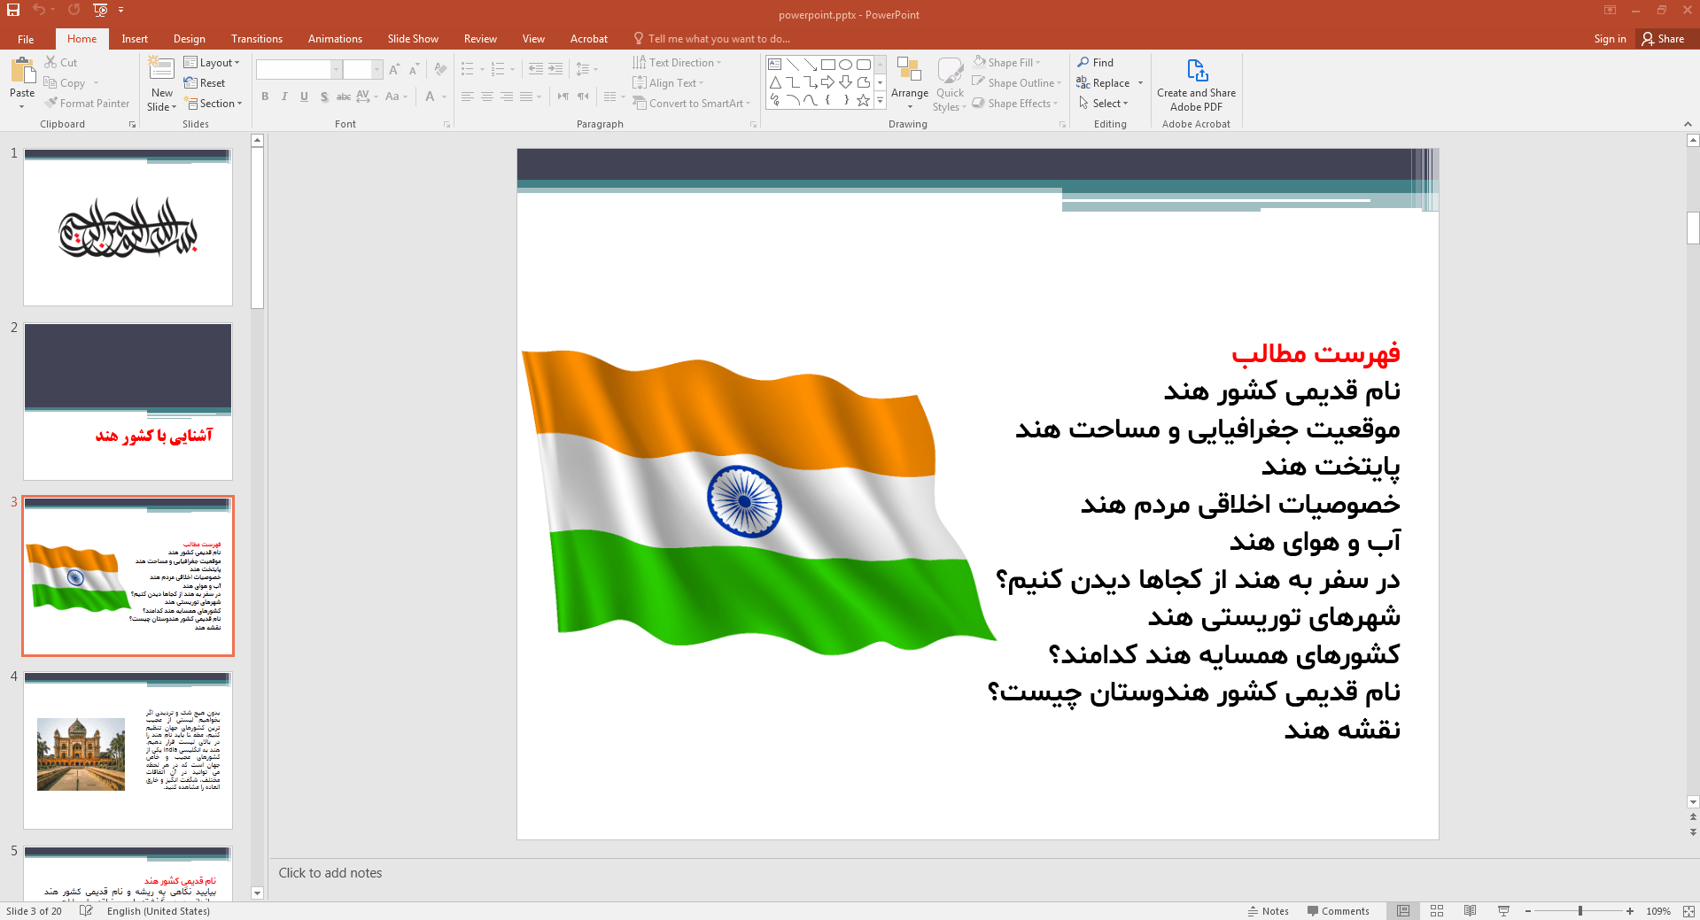Open Quick Styles gallery
This screenshot has height=920, width=1700.
click(x=950, y=84)
